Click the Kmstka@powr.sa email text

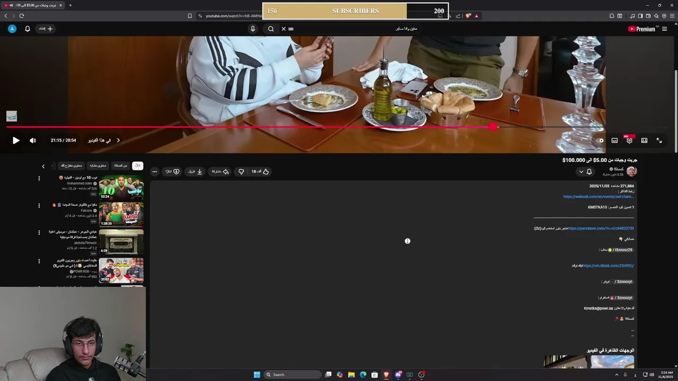[x=598, y=308]
